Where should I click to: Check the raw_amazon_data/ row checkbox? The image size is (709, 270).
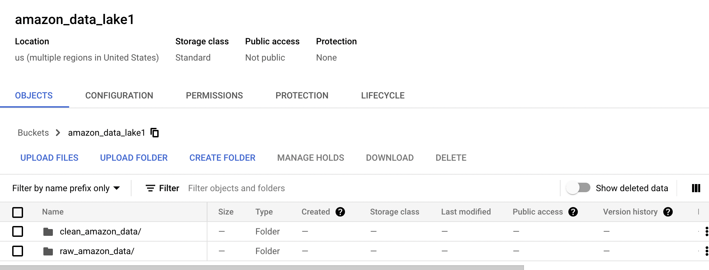coord(18,251)
